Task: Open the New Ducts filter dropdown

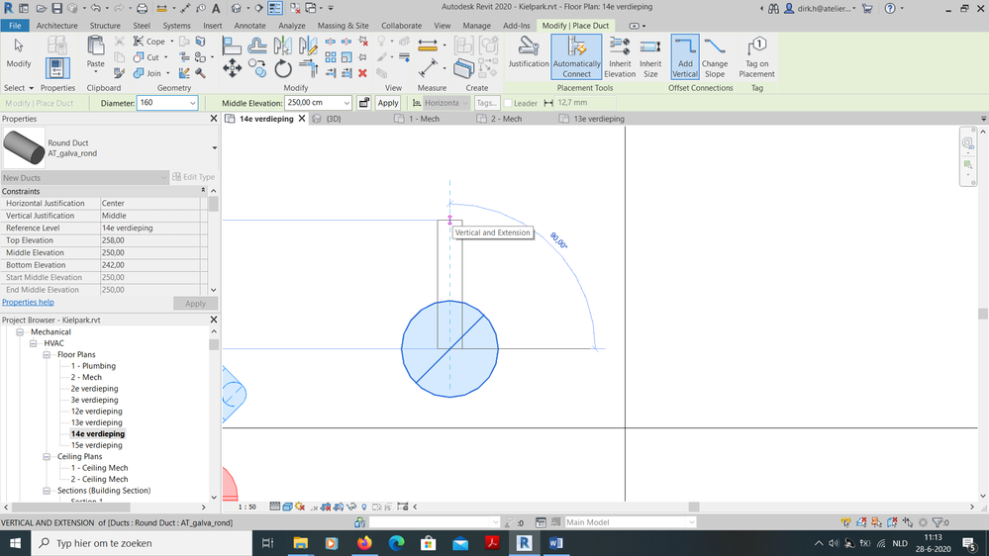Action: tap(163, 178)
